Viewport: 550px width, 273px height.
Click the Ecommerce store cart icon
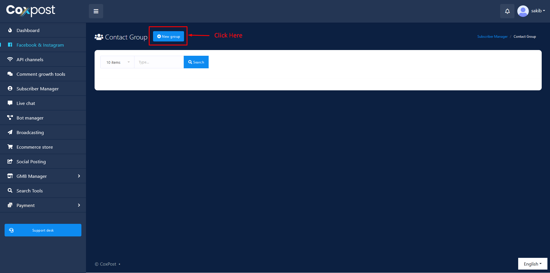[10, 147]
